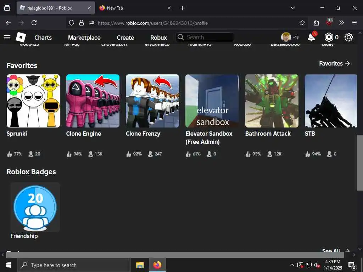Open the Marketplace page
The image size is (363, 272).
[x=84, y=38]
